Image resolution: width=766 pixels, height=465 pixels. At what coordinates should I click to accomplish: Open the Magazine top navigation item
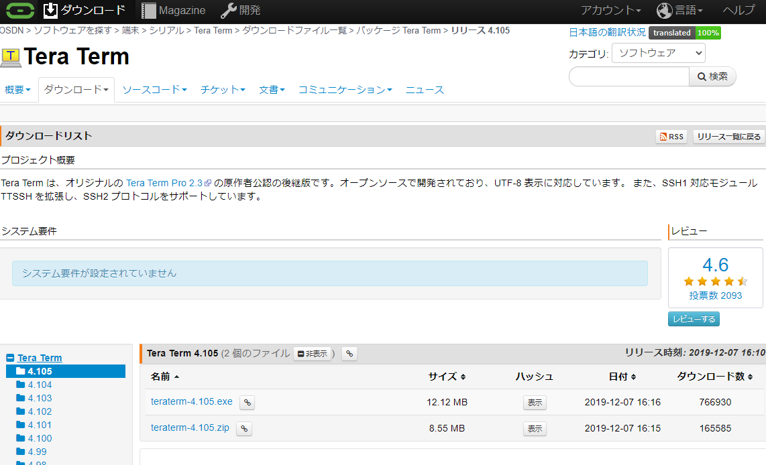(x=174, y=10)
